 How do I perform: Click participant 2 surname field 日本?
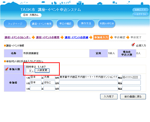tap(36, 83)
